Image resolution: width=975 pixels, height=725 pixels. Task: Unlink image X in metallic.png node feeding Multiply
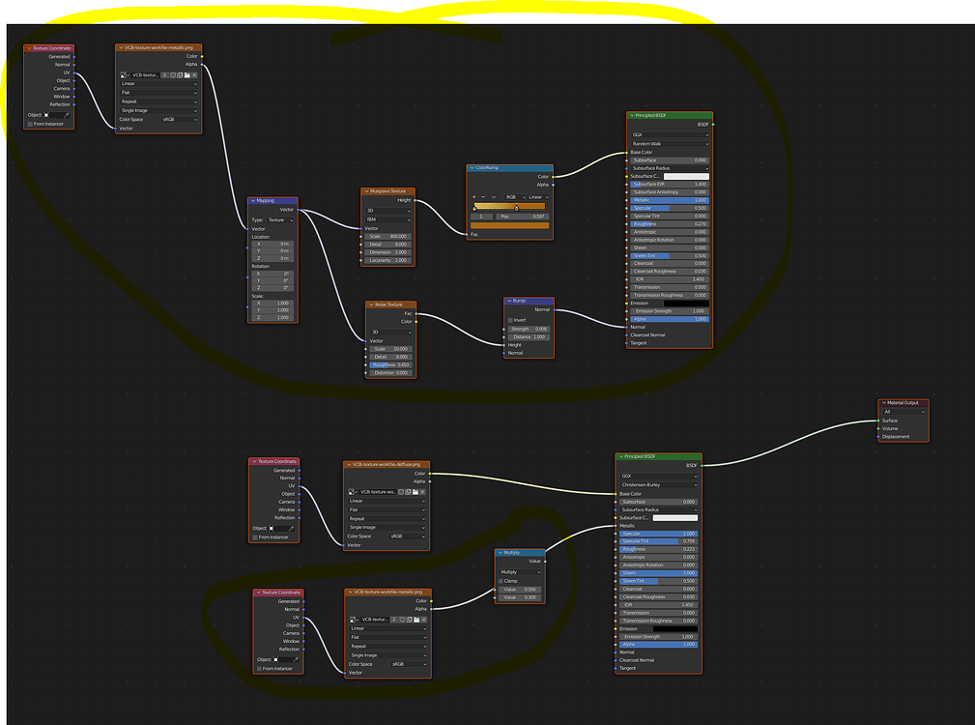pyautogui.click(x=424, y=620)
